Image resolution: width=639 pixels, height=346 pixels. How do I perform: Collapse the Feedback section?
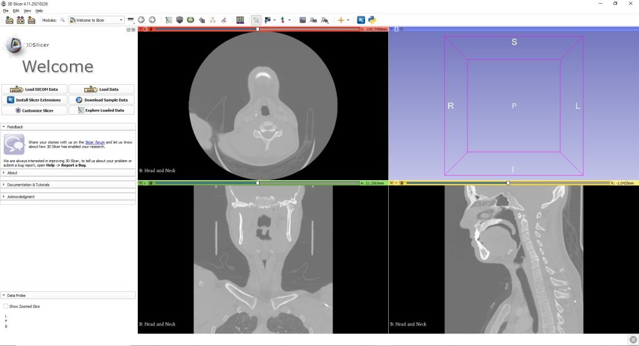pyautogui.click(x=68, y=127)
